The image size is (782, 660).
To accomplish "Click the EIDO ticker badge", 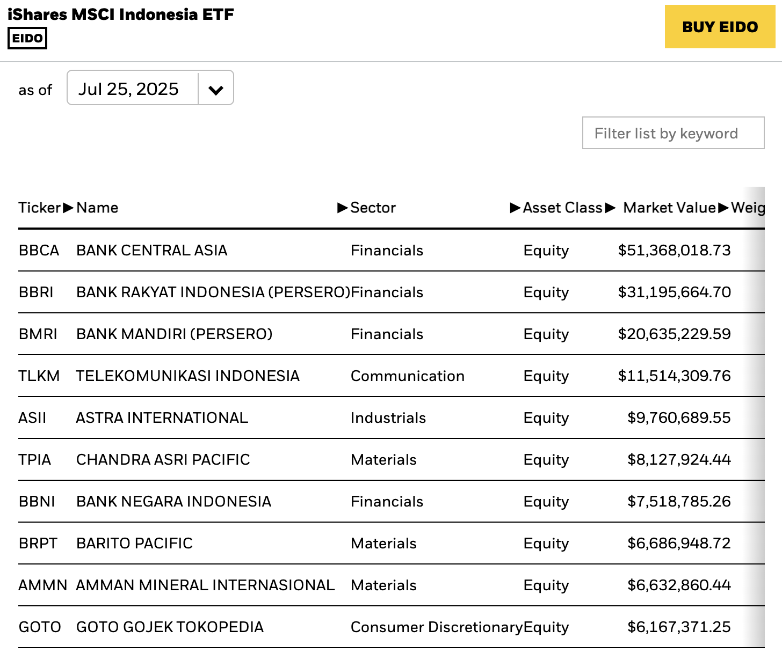I will click(x=27, y=38).
